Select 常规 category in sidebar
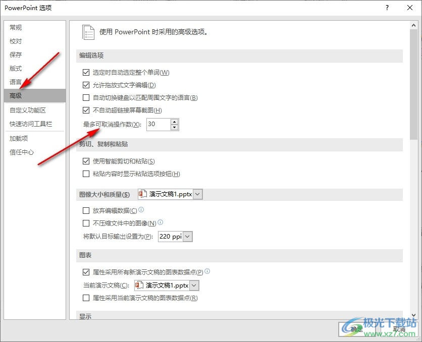Image resolution: width=422 pixels, height=342 pixels. [x=35, y=27]
